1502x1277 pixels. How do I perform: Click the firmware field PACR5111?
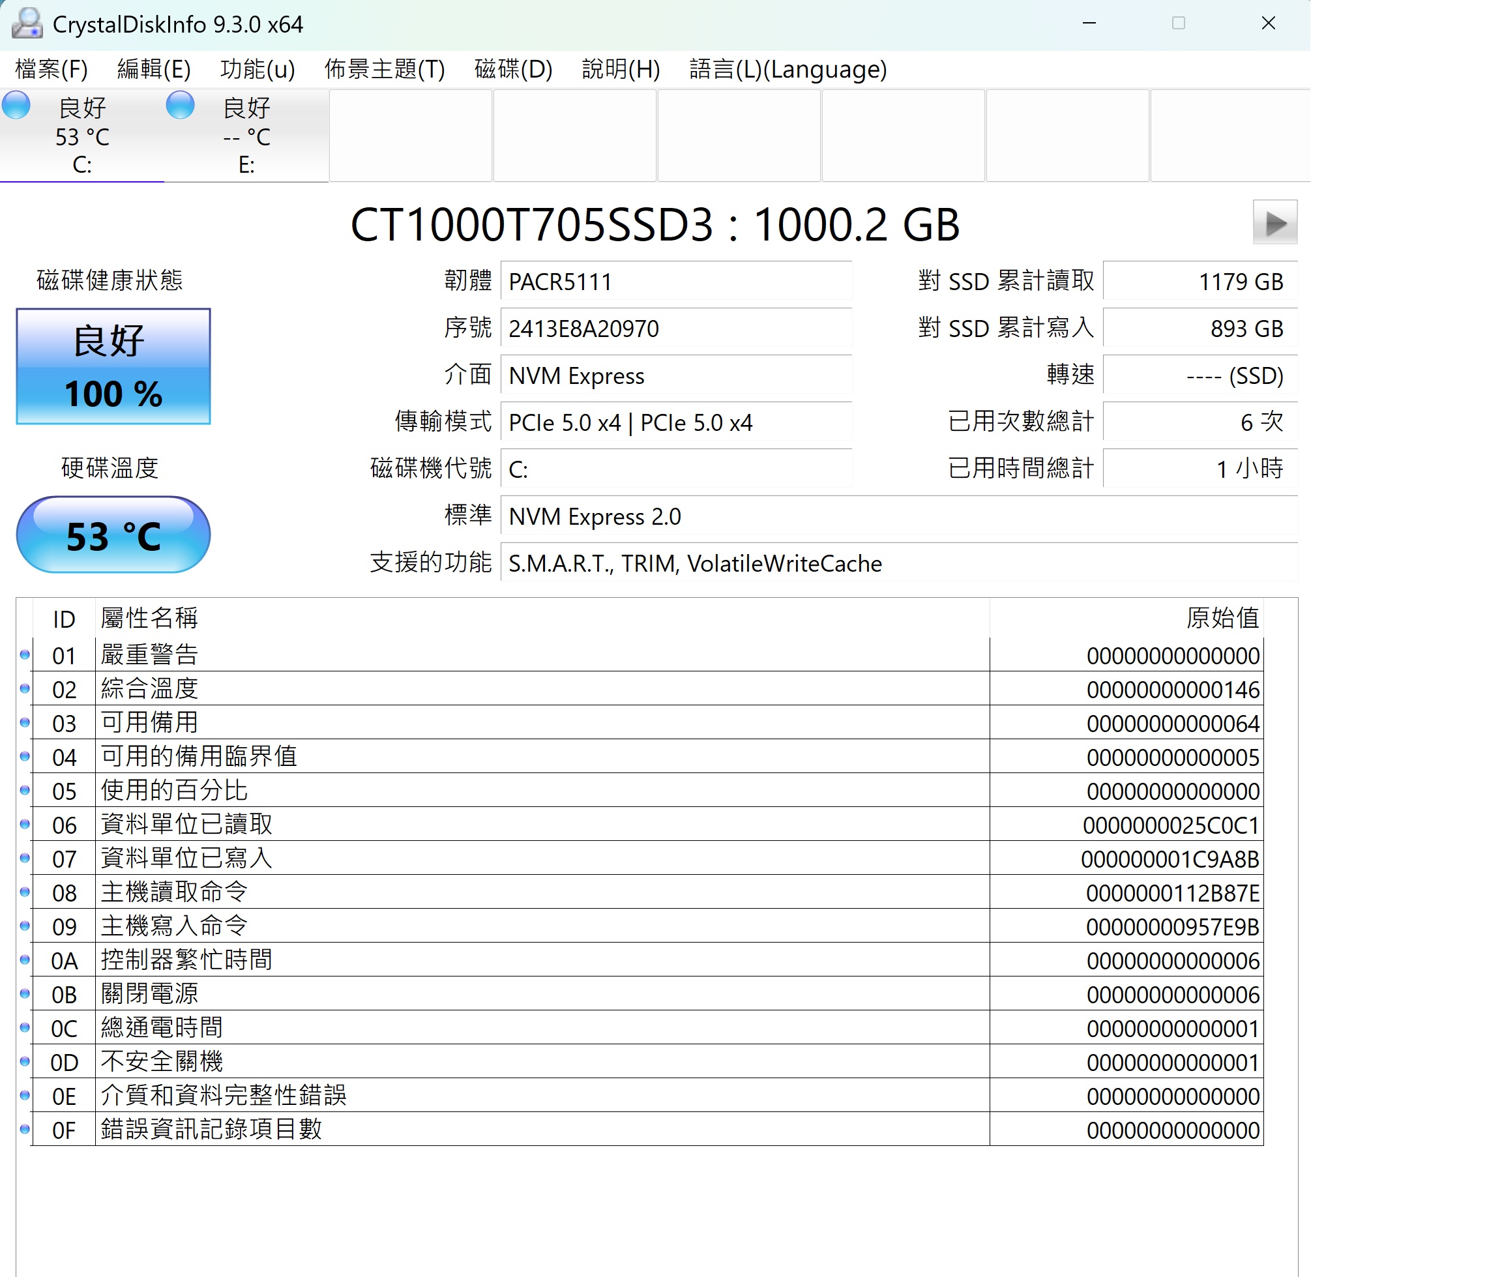(676, 281)
